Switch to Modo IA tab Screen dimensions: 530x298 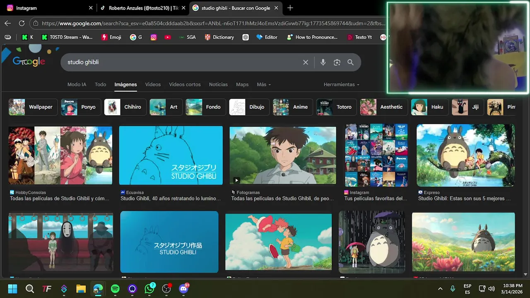[77, 84]
